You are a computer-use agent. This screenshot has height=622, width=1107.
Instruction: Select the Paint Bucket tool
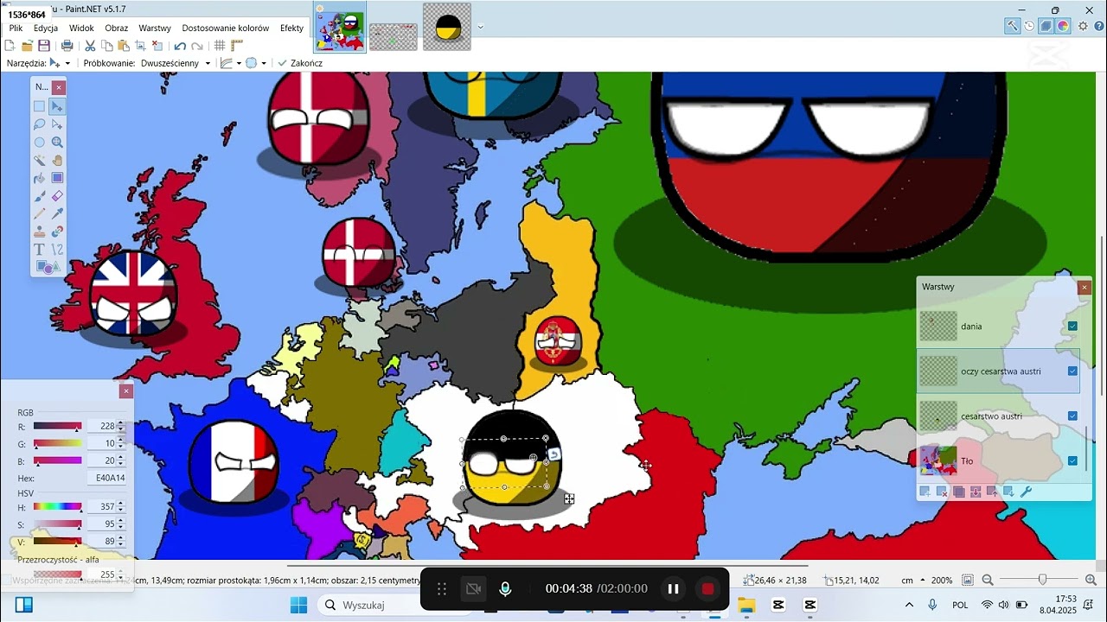pos(40,178)
